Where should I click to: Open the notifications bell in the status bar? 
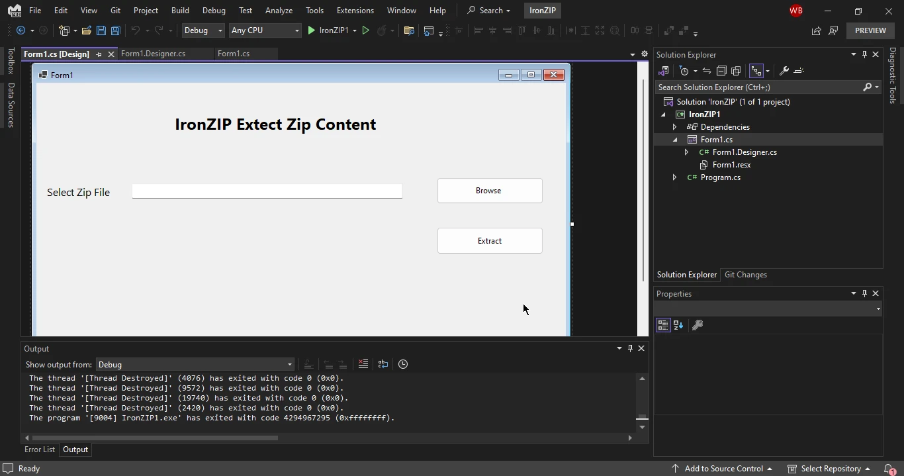[x=889, y=469]
